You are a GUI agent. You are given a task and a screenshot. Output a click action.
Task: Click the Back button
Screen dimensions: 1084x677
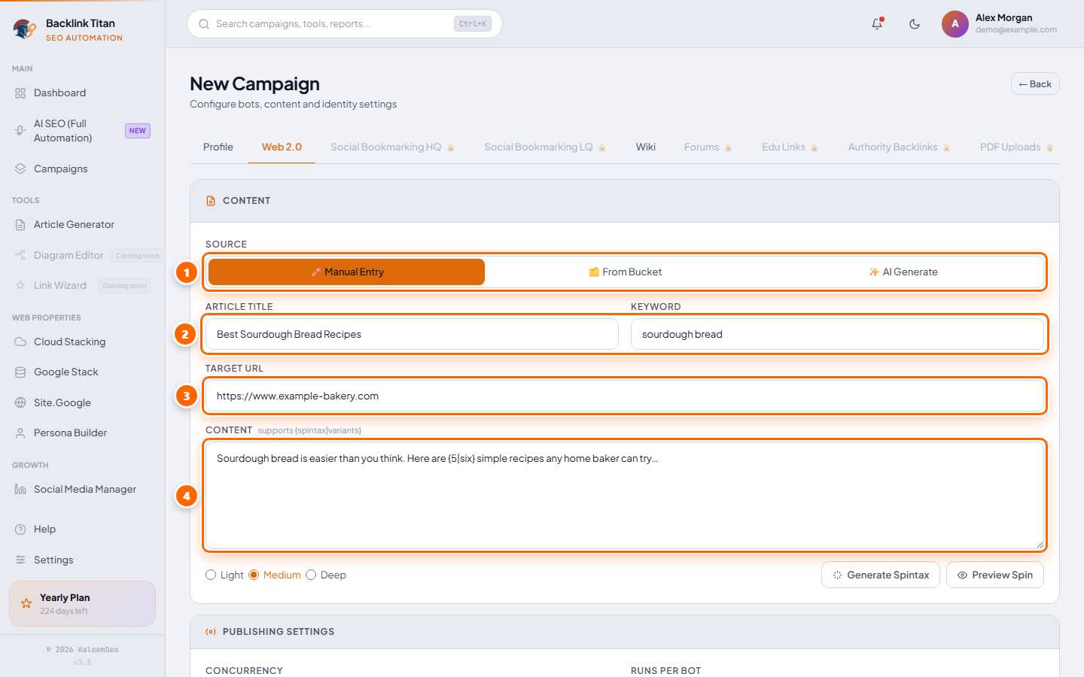pos(1035,83)
